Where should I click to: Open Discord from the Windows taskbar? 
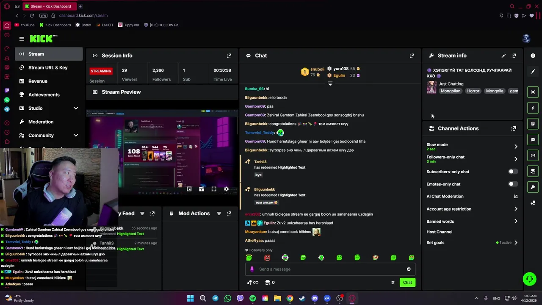[x=315, y=298]
